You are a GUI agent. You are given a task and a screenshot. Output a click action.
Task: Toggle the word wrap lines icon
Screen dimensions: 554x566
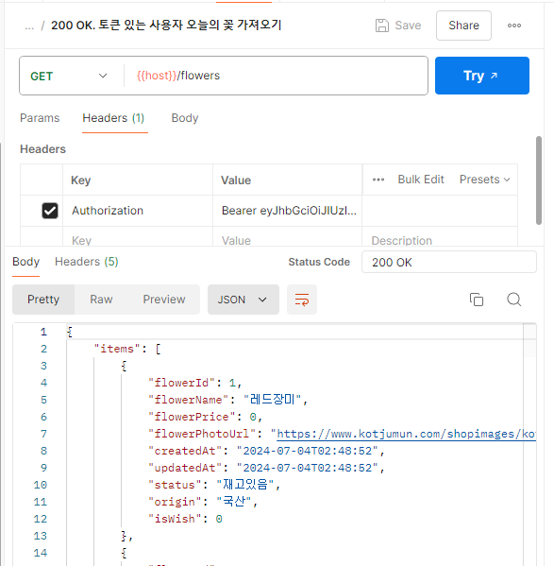coord(302,300)
